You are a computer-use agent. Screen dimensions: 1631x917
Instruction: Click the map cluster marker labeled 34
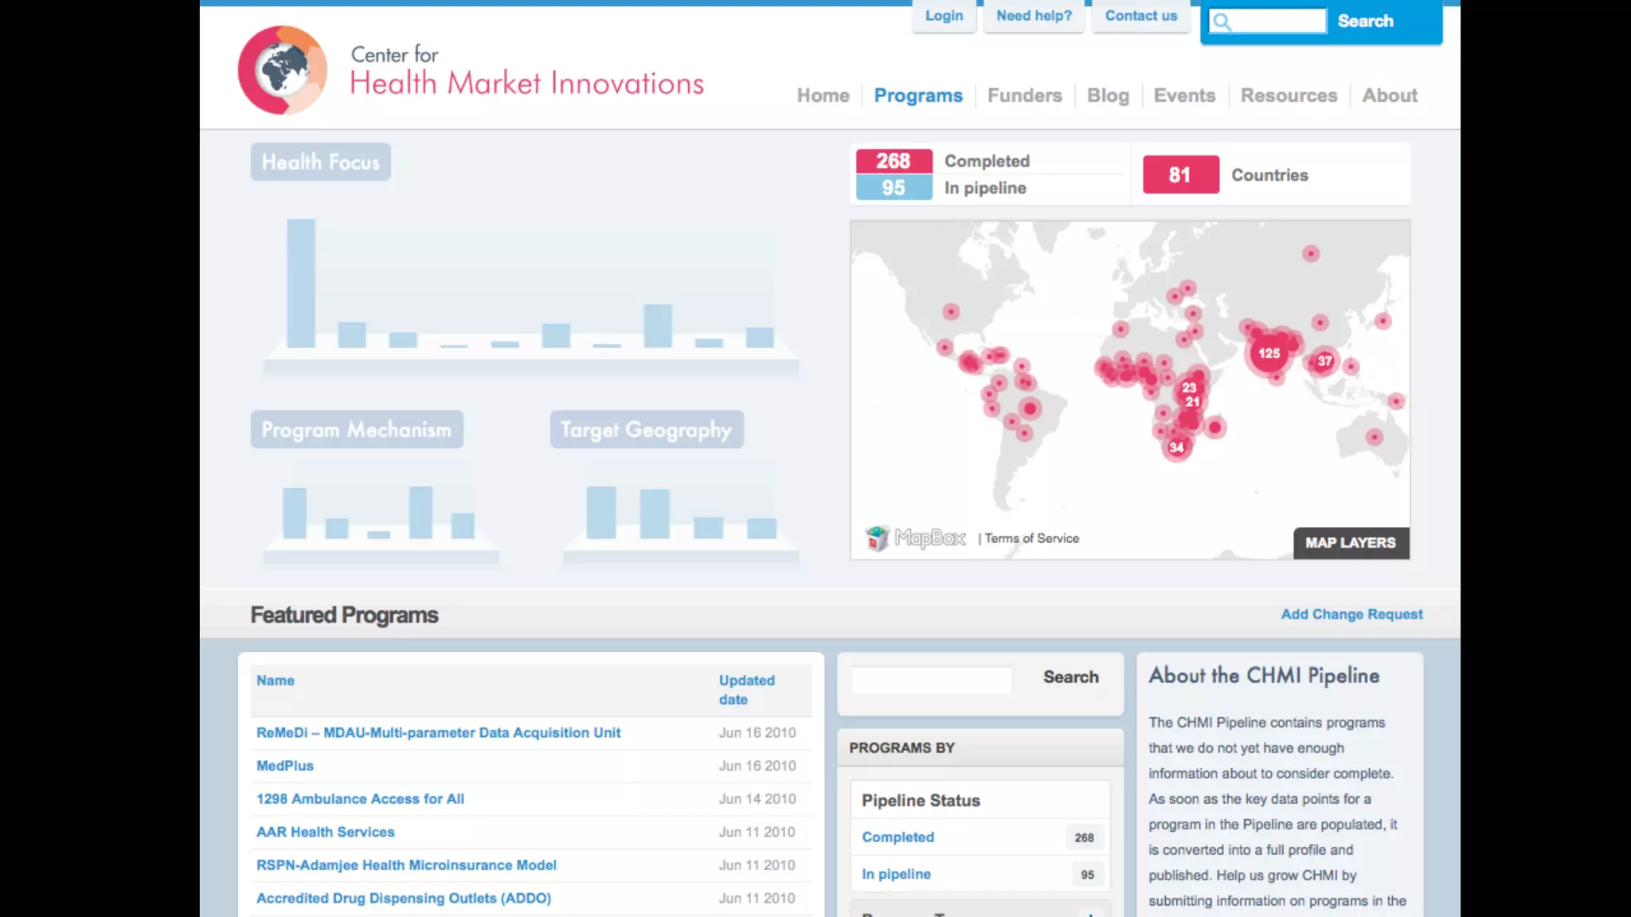(x=1176, y=447)
